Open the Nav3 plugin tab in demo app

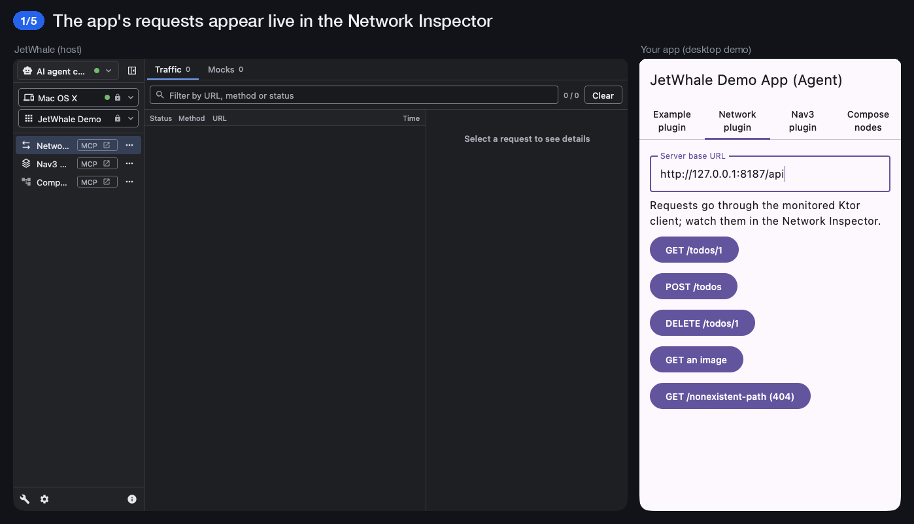(x=803, y=121)
